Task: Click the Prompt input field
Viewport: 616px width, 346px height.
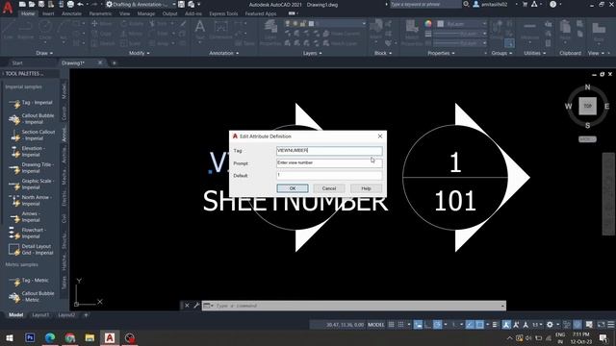Action: [329, 163]
